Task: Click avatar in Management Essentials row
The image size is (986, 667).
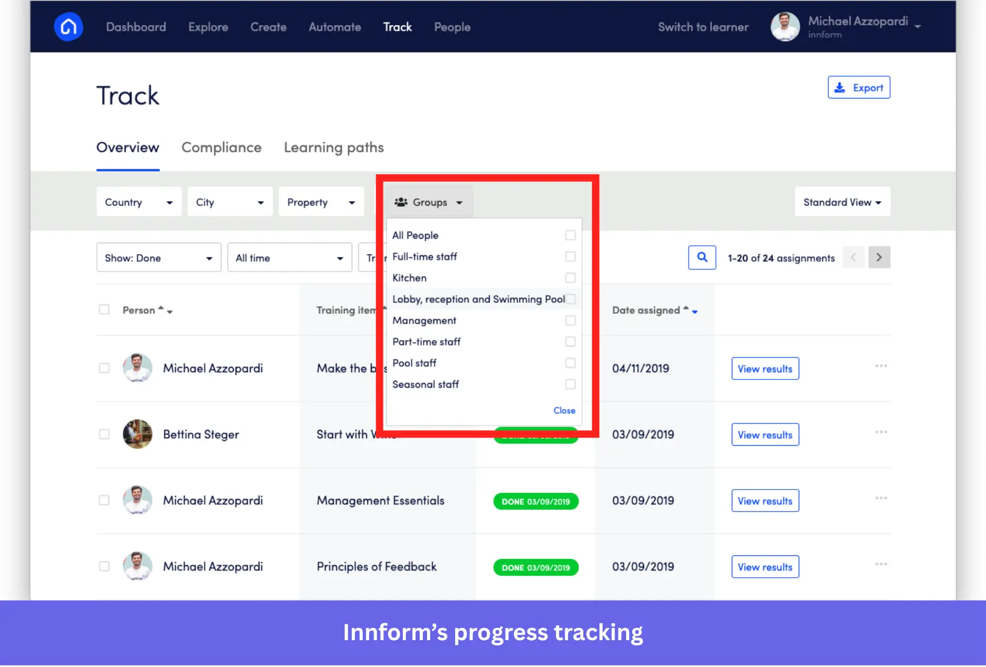Action: point(137,501)
